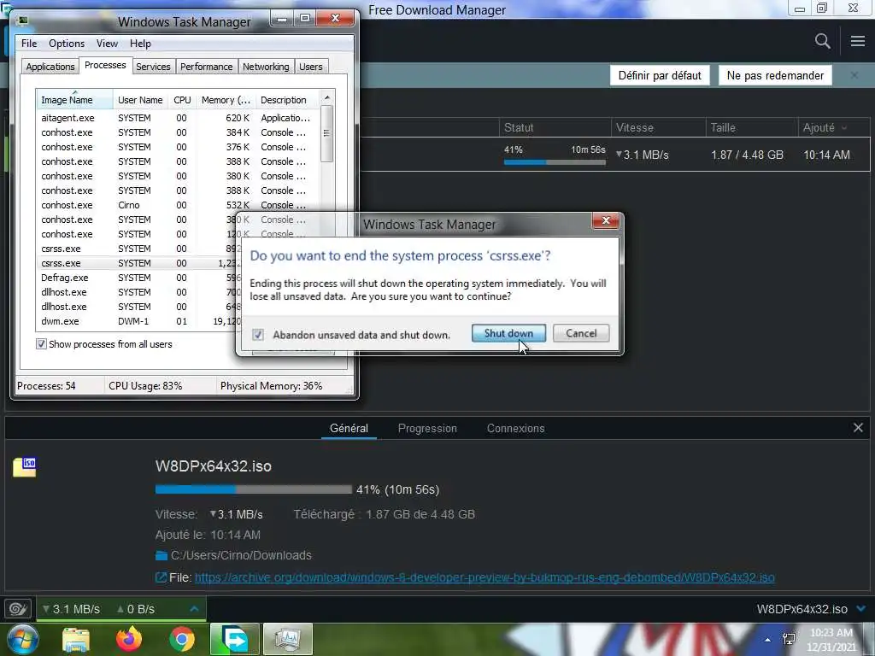875x656 pixels.
Task: Switch to the Users tab
Action: pyautogui.click(x=310, y=67)
